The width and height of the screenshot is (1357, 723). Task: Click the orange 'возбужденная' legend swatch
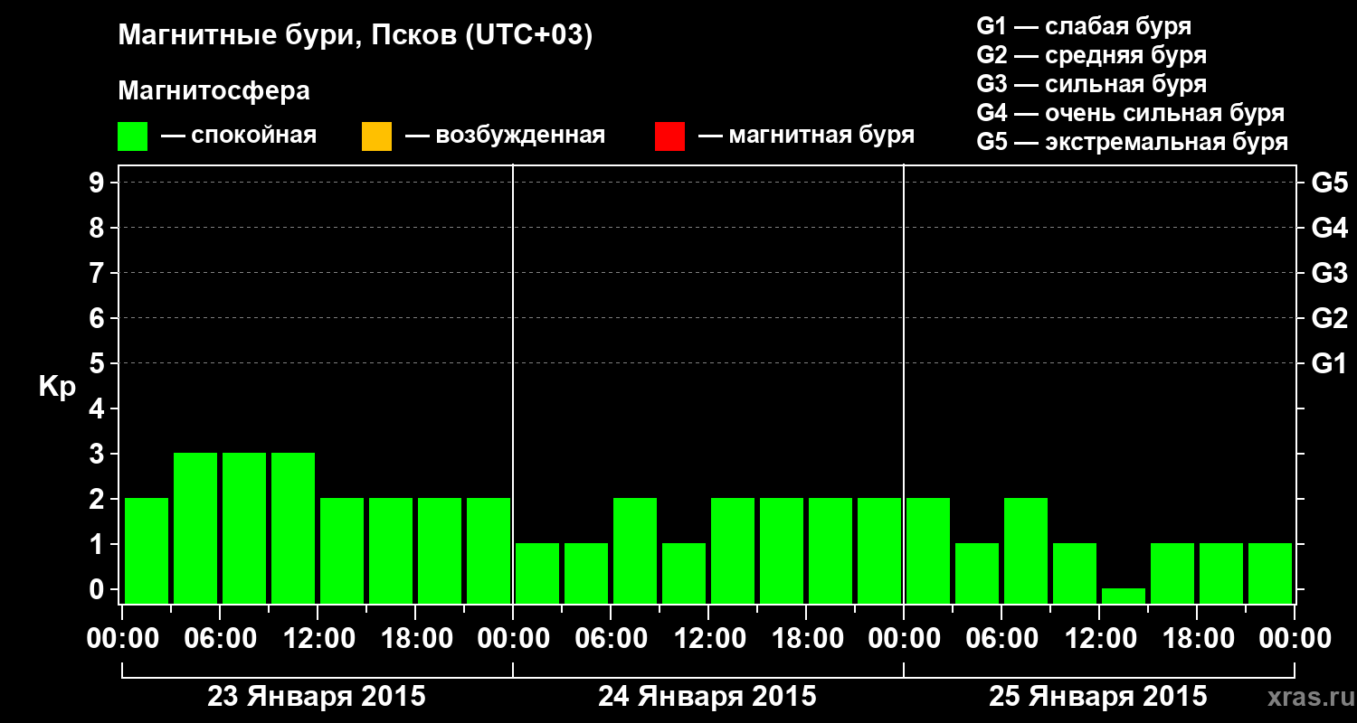376,136
